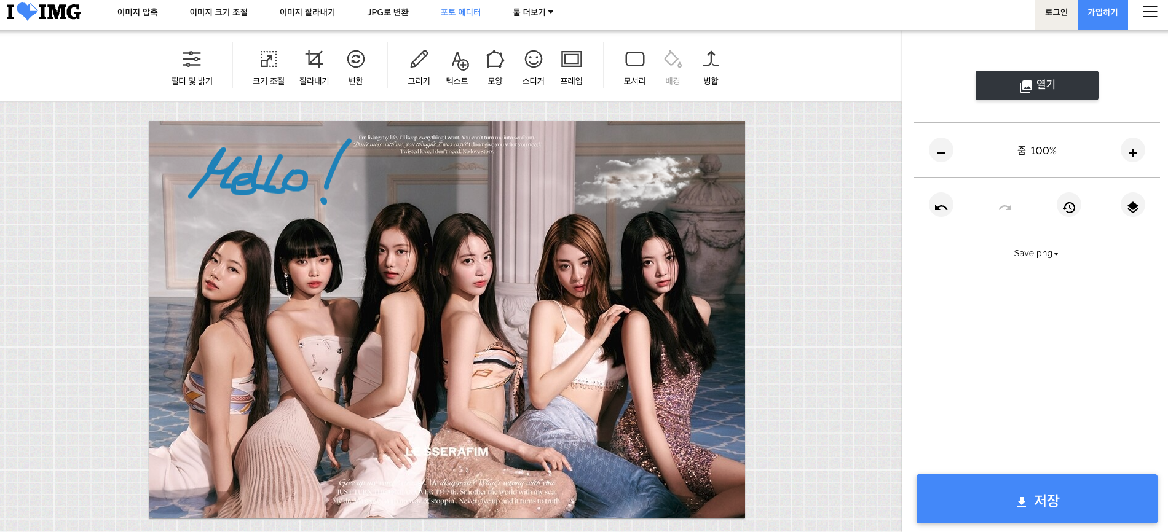Screen dimensions: 1168x532
Task: Click the Background fill tool (배경)
Action: coord(673,67)
